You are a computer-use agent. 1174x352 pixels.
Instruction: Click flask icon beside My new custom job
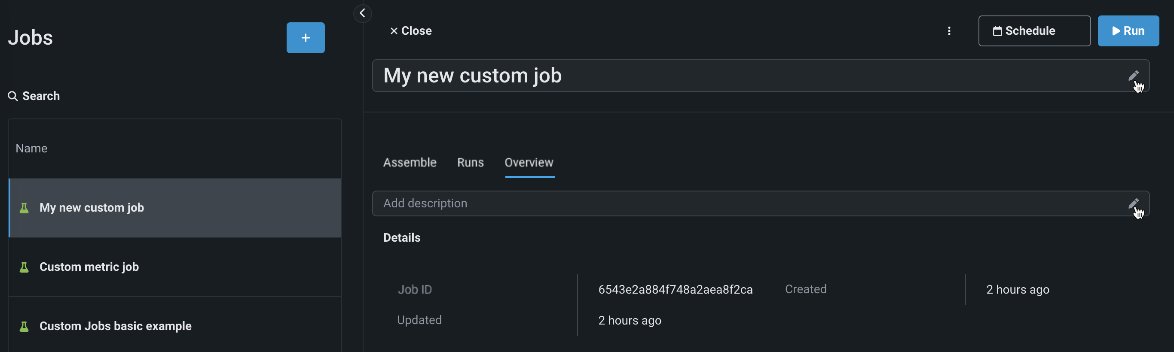[x=24, y=208]
